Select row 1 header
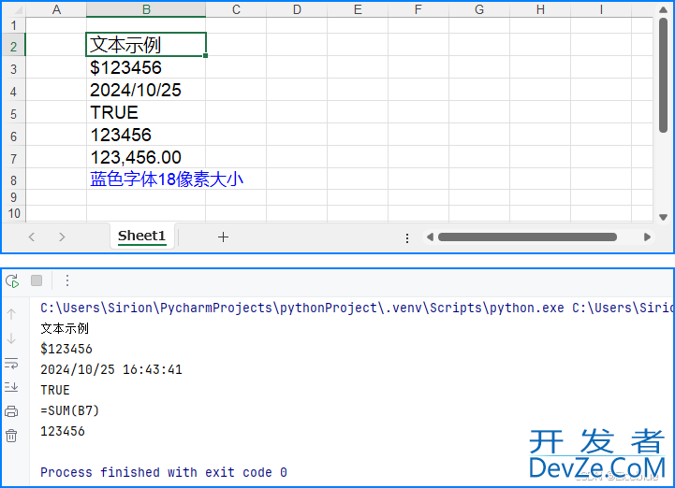The width and height of the screenshot is (675, 488). click(x=14, y=25)
